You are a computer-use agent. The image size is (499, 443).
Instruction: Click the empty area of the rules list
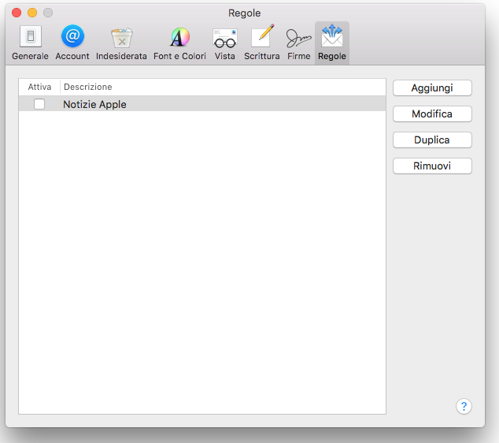coord(201,260)
